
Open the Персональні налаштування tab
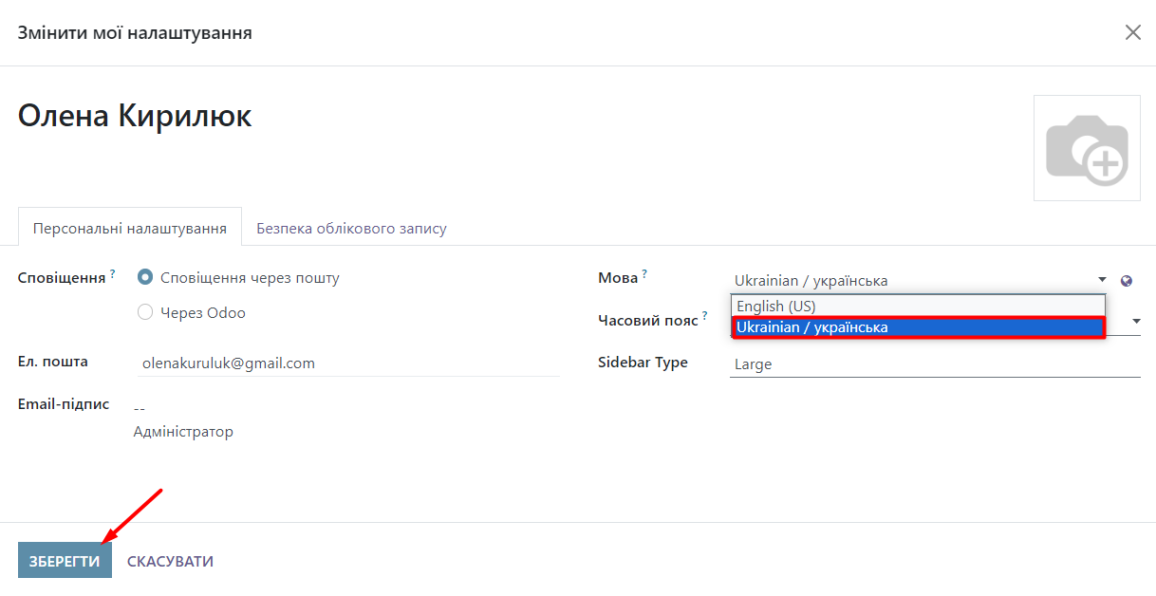coord(130,229)
